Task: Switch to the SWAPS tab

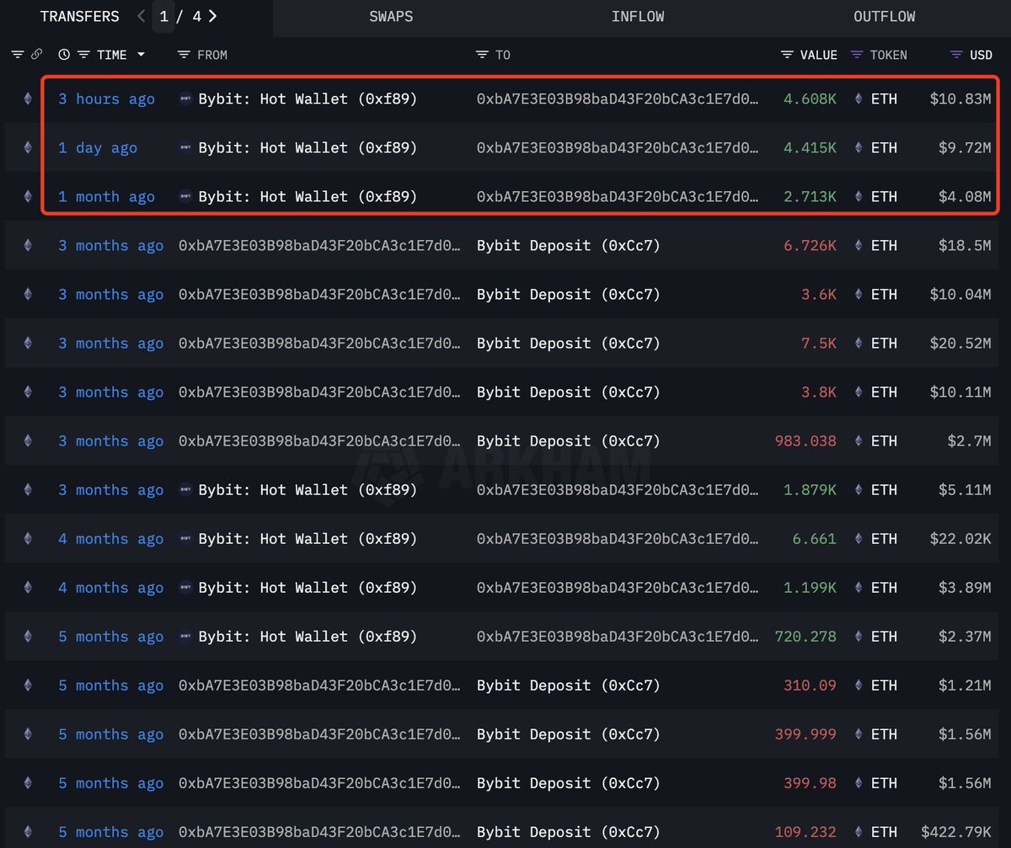Action: [392, 17]
